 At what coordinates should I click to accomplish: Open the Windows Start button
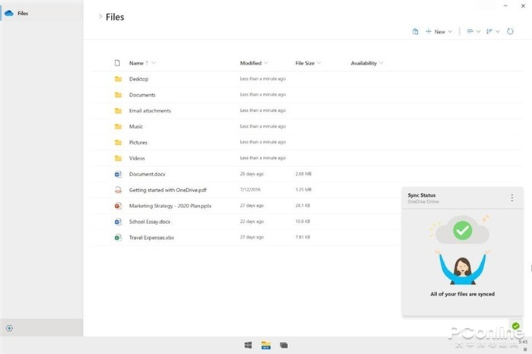point(249,345)
